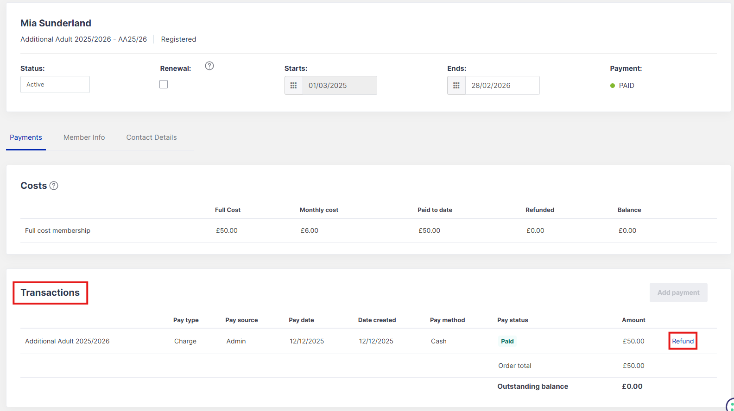This screenshot has height=411, width=734.
Task: Switch to the Payments tab
Action: tap(26, 137)
